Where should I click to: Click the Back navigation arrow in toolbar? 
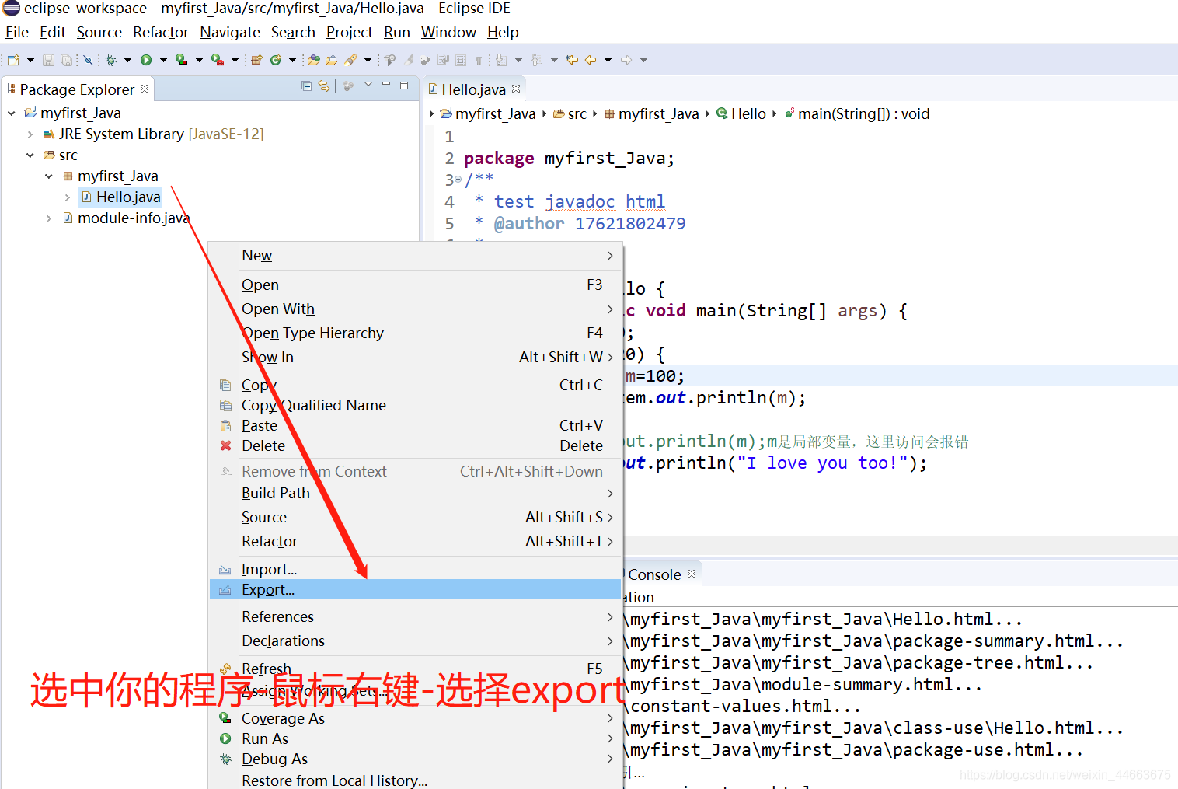[x=591, y=60]
